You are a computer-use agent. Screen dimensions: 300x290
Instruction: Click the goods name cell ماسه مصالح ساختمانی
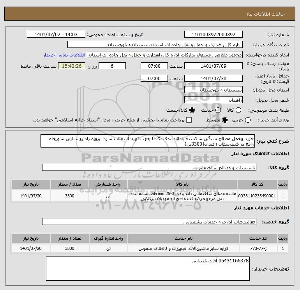point(182,196)
